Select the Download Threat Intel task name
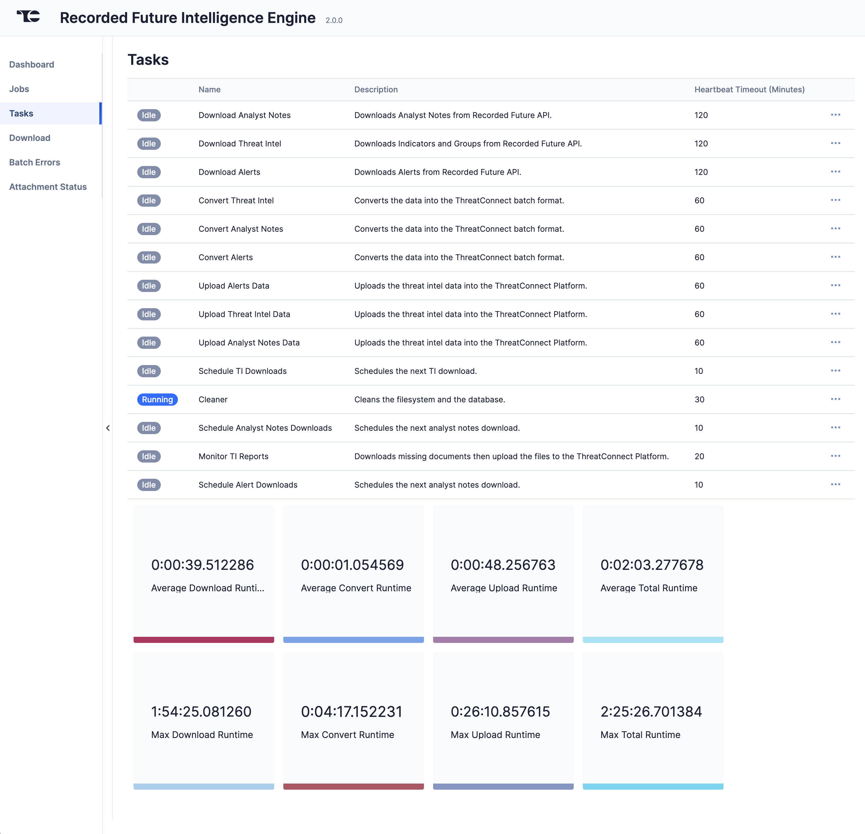Image resolution: width=865 pixels, height=834 pixels. click(x=240, y=143)
